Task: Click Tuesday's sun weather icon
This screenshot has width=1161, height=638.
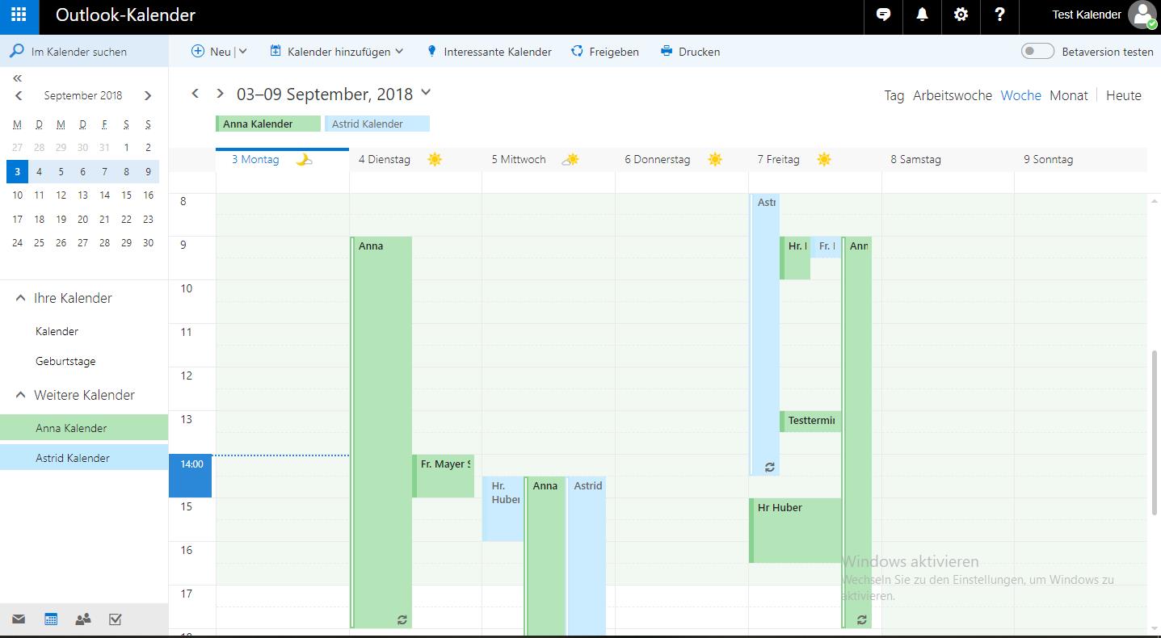Action: tap(435, 159)
